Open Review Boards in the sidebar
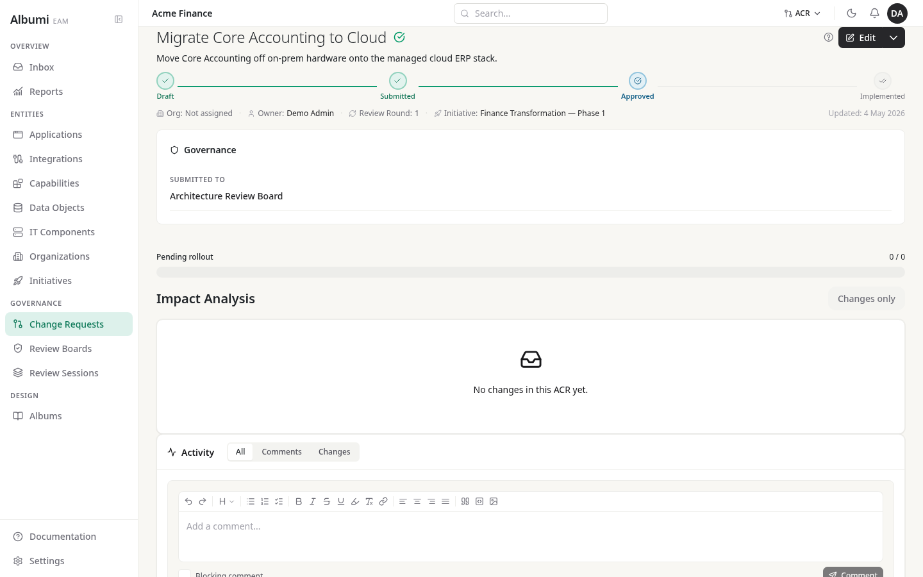923x577 pixels. click(69, 349)
